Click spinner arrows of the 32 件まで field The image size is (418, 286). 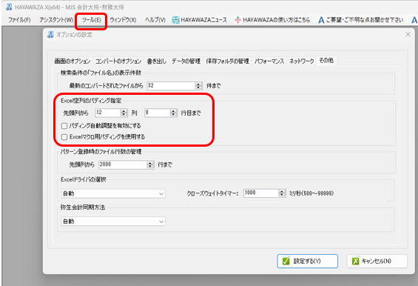(198, 86)
